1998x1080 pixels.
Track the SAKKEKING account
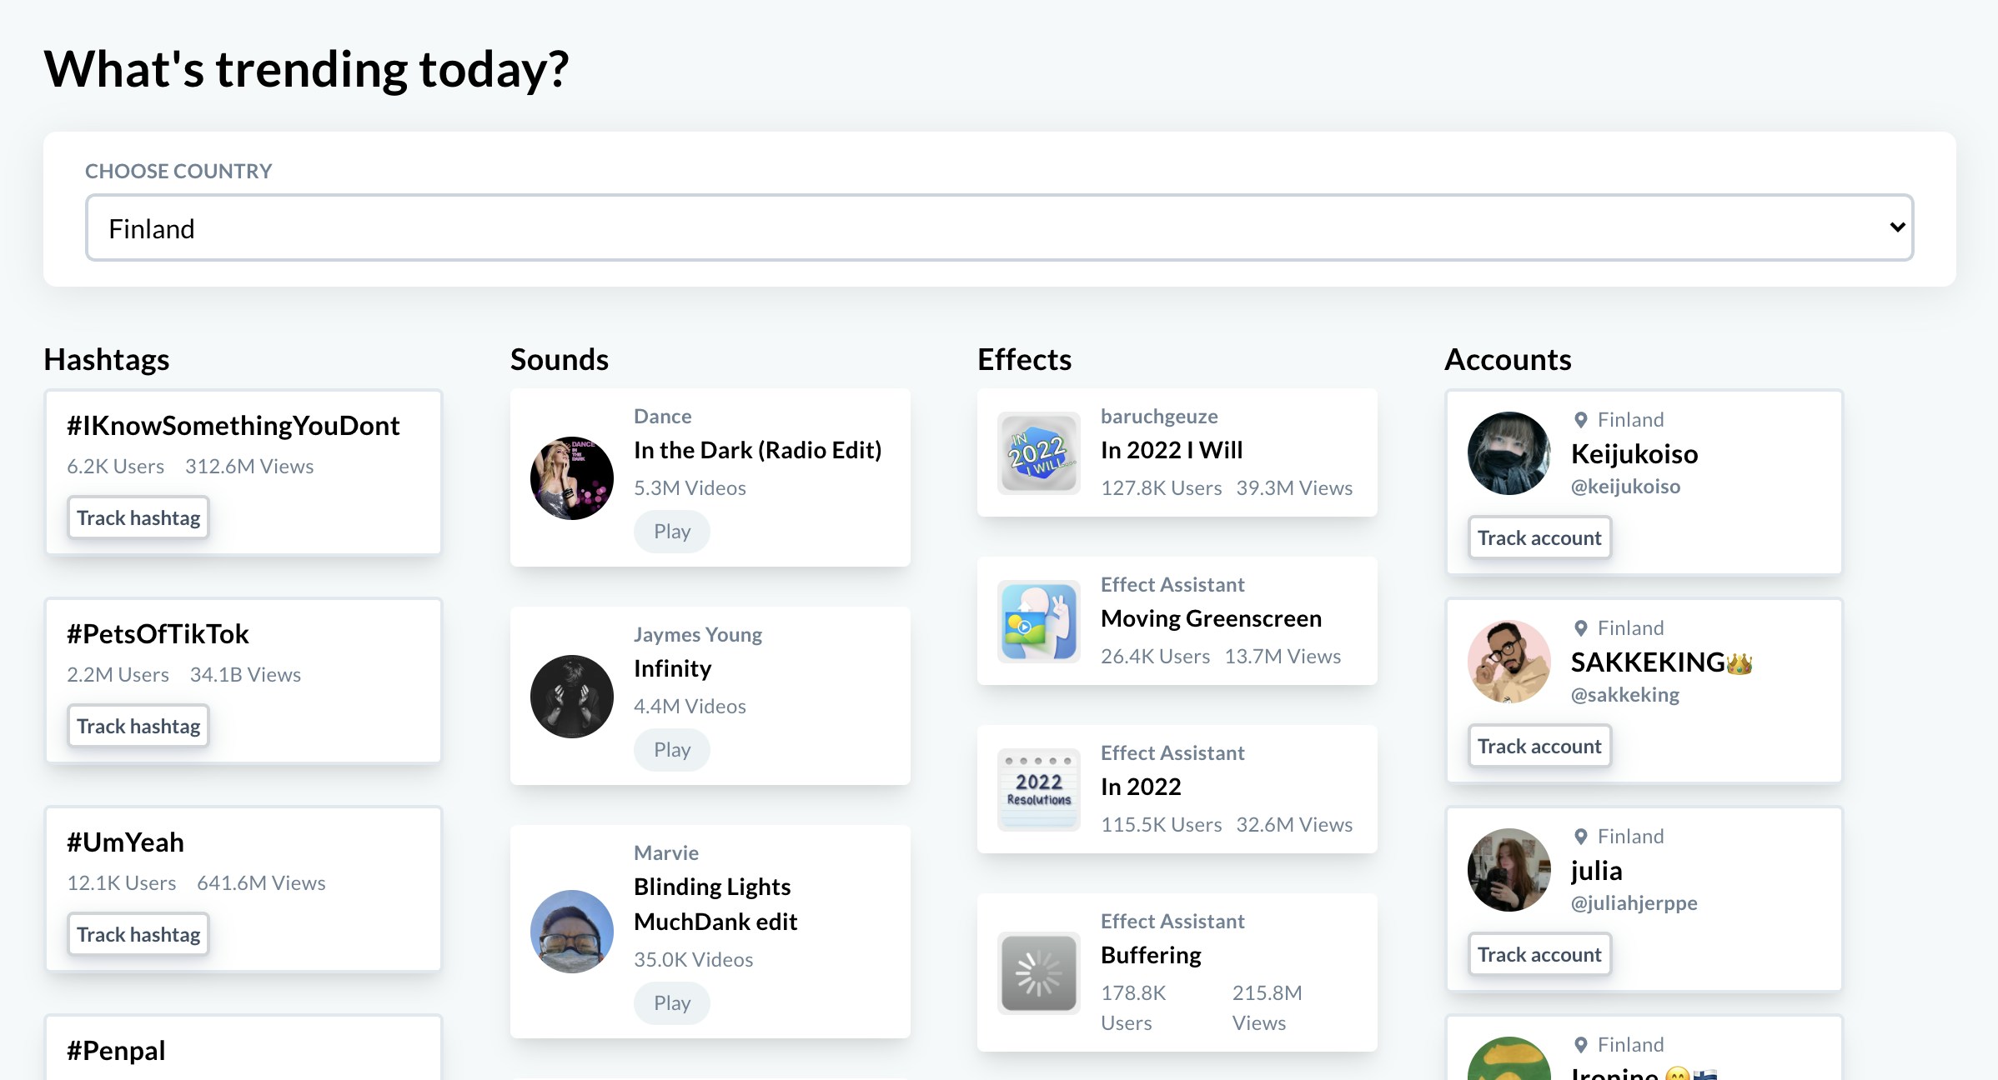coord(1539,747)
